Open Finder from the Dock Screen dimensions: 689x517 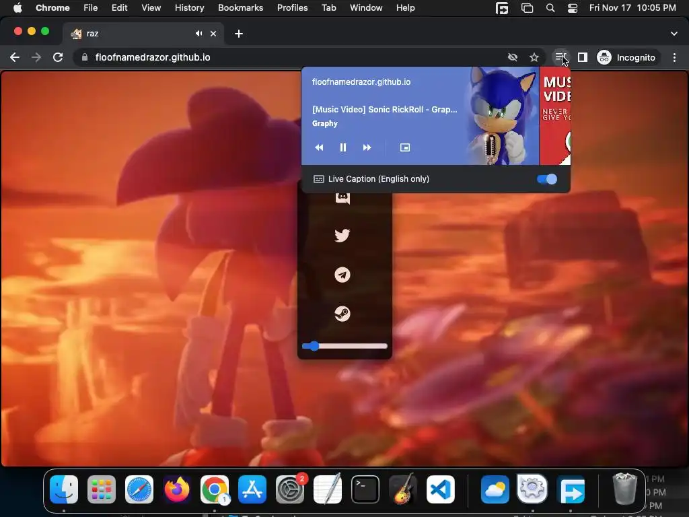[64, 489]
